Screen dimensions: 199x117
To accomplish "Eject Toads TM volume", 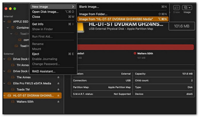I will [58, 89].
